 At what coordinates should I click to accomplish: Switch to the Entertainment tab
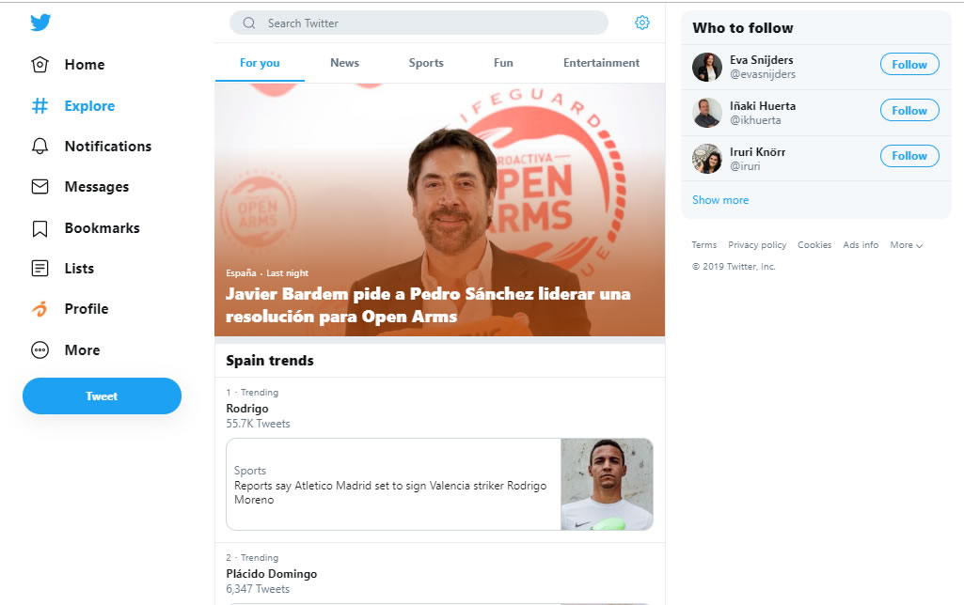click(x=601, y=62)
